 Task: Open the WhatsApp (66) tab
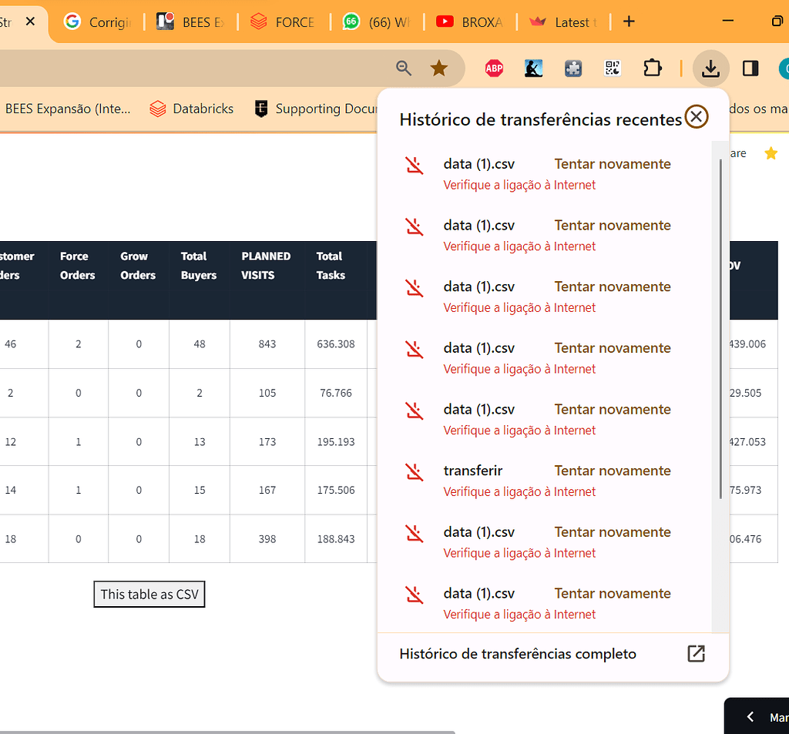coord(377,22)
